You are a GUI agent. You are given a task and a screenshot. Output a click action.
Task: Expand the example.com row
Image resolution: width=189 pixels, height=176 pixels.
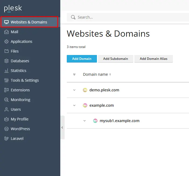point(74,105)
